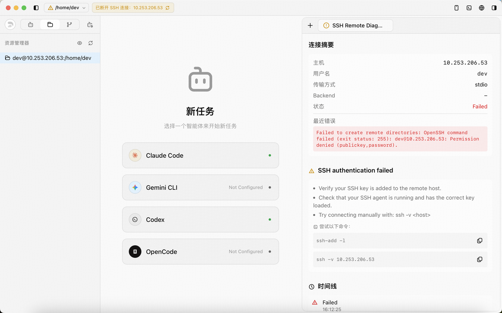Switch to the SSH Remote Diag tab

pyautogui.click(x=355, y=25)
